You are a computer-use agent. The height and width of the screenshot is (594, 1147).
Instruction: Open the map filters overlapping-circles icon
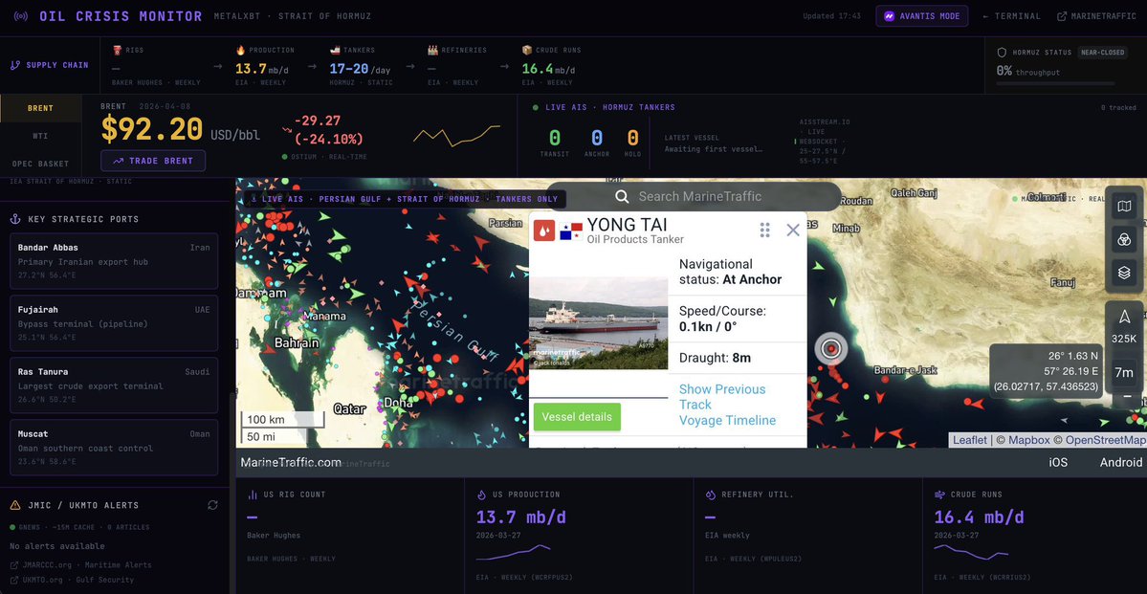pos(1124,239)
